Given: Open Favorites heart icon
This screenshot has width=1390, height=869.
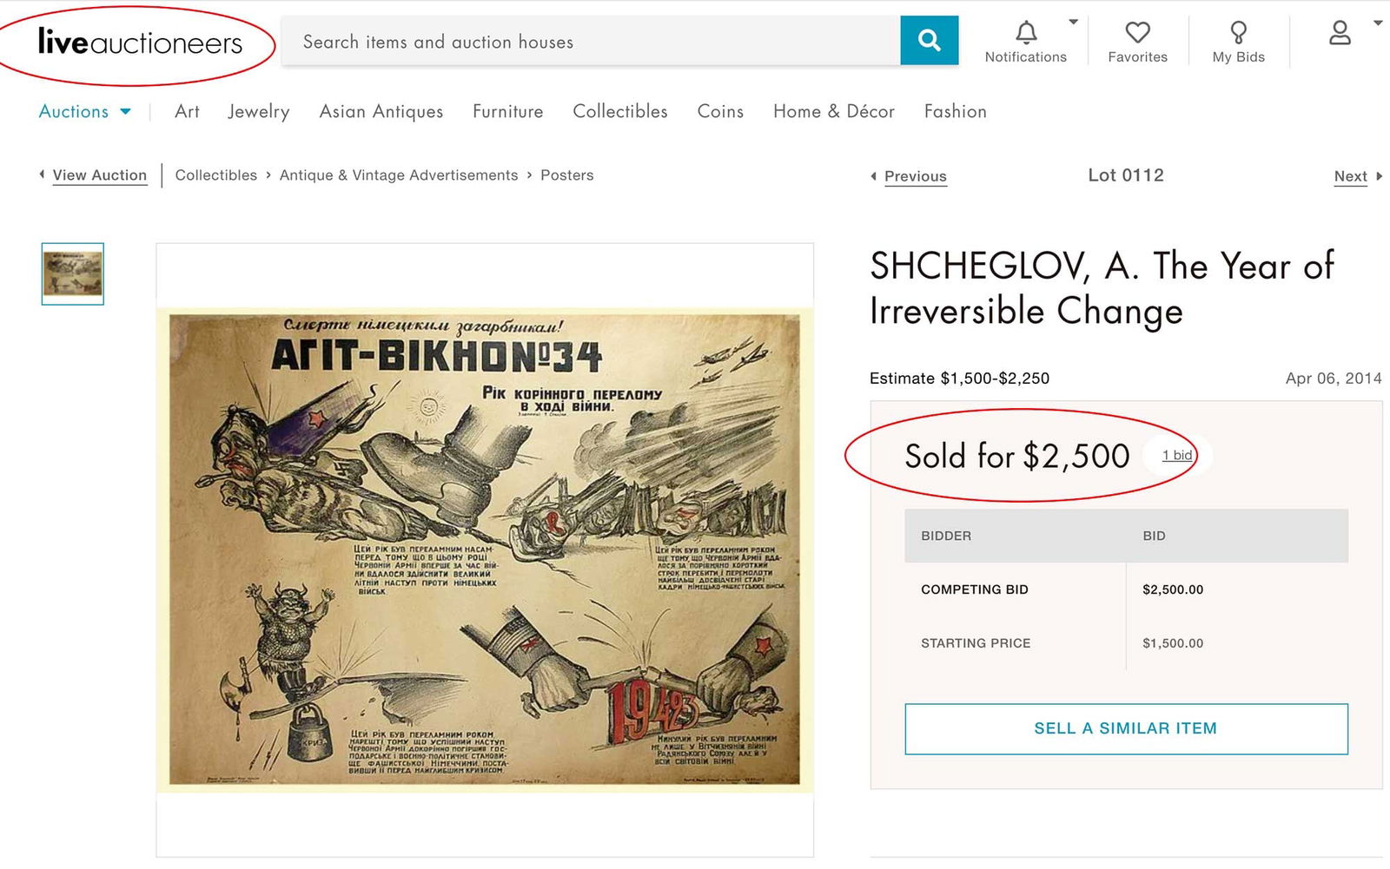Looking at the screenshot, I should tap(1137, 33).
